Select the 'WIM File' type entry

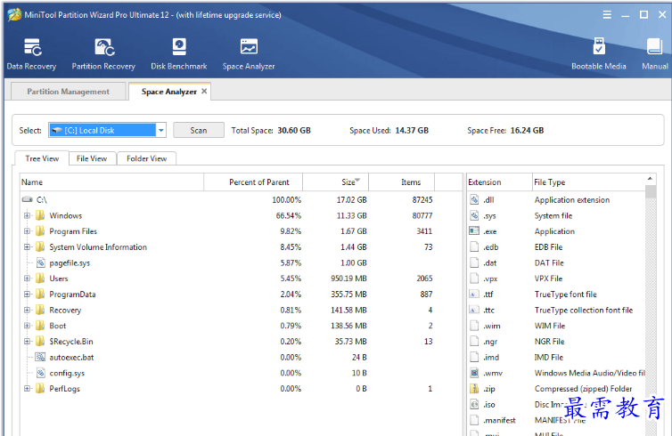pos(549,326)
